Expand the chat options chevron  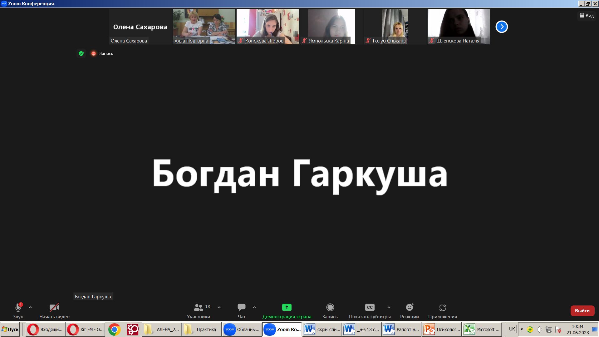pyautogui.click(x=254, y=307)
